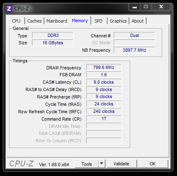Switch to the CPU tab
The image size is (177, 176).
(16, 21)
